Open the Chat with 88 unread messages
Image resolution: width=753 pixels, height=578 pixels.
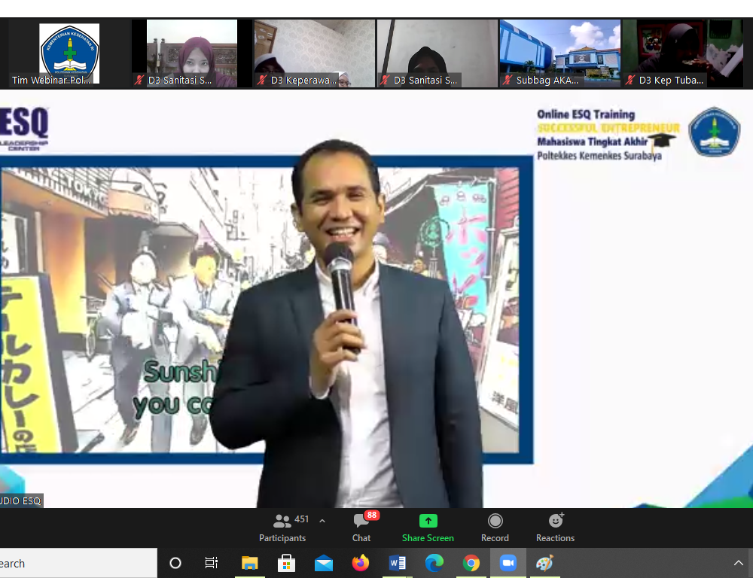(361, 527)
